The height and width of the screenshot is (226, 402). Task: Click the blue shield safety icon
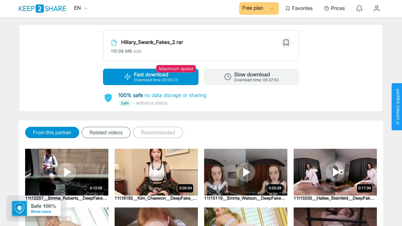point(108,98)
